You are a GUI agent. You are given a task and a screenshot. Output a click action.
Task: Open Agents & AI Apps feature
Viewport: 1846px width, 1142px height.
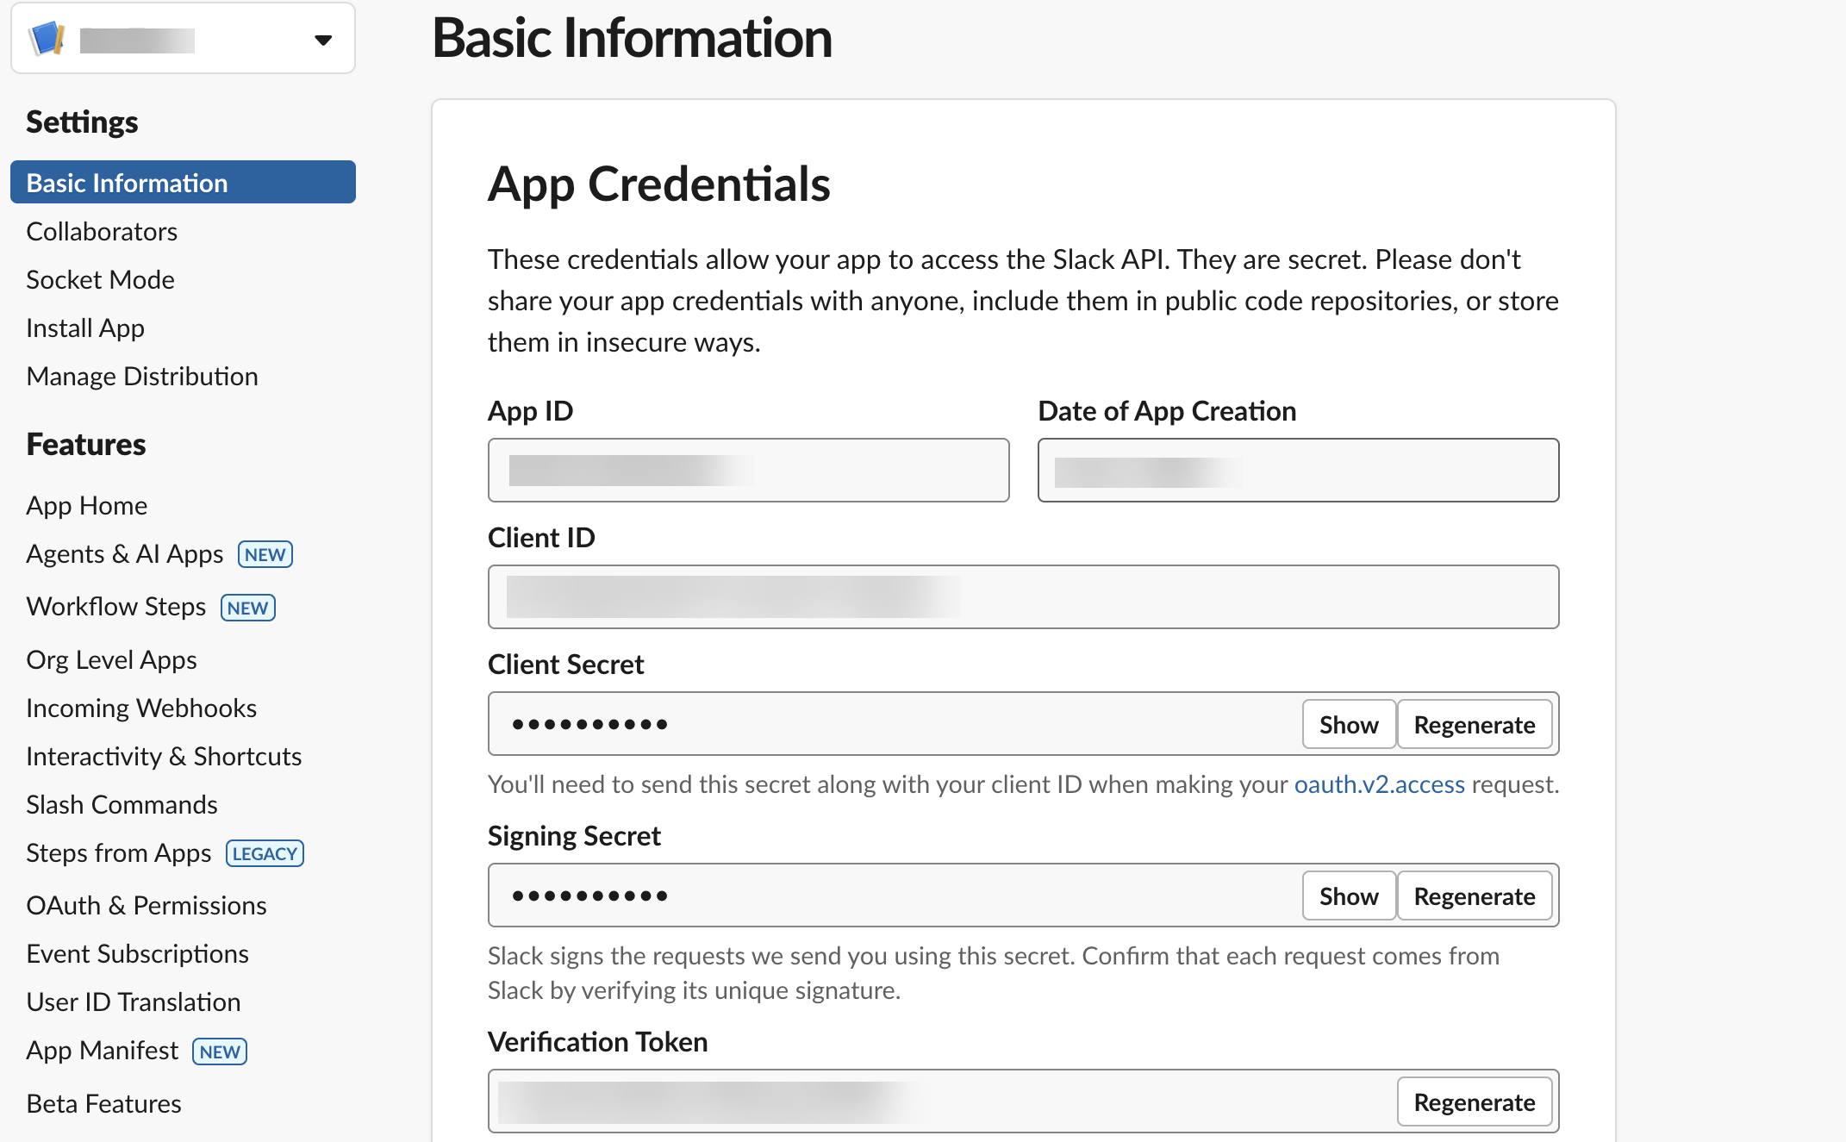pos(125,553)
